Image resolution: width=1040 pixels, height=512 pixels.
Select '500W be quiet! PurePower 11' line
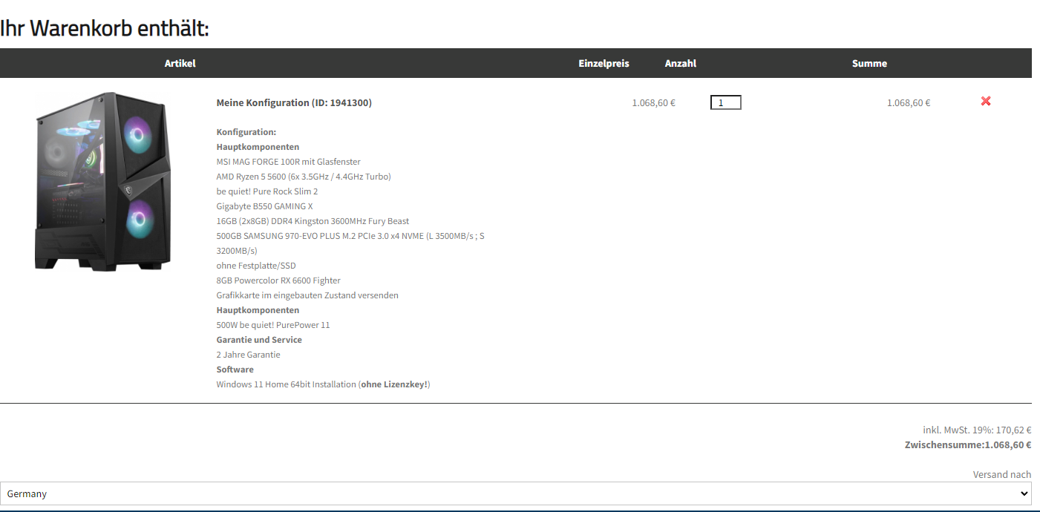[273, 325]
